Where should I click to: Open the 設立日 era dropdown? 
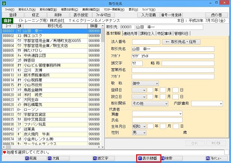pos(139,97)
